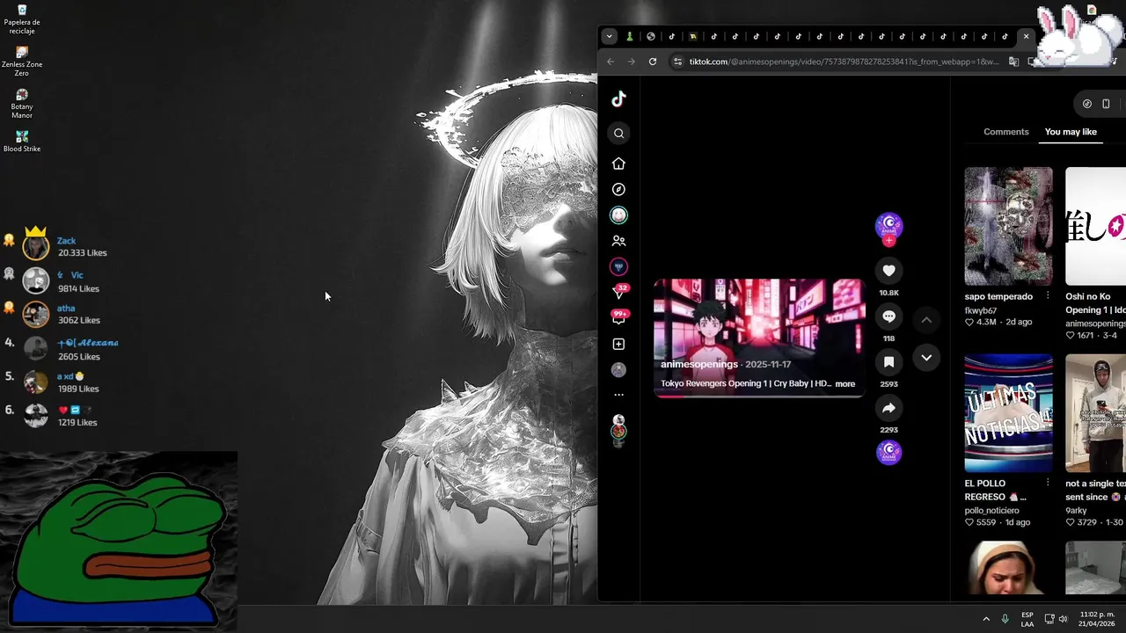Click the taskbar microphone icon
This screenshot has height=633, width=1126.
click(x=1005, y=619)
